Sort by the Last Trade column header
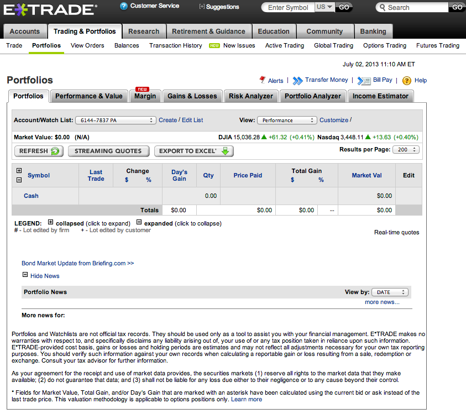Viewport: 466px width, 419px height. tap(96, 176)
